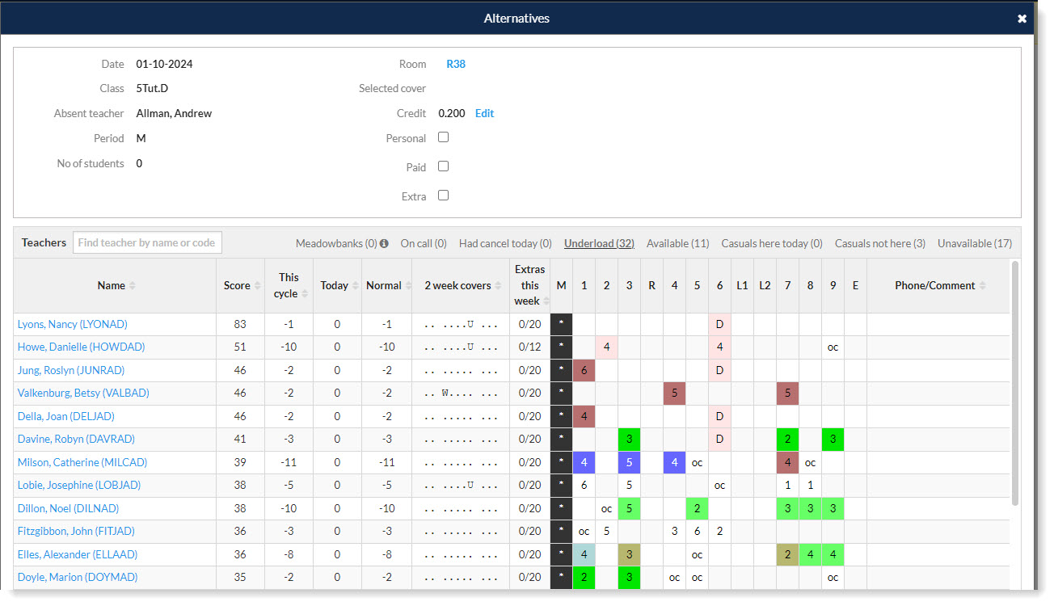Switch to Available (11) teachers

(x=678, y=243)
